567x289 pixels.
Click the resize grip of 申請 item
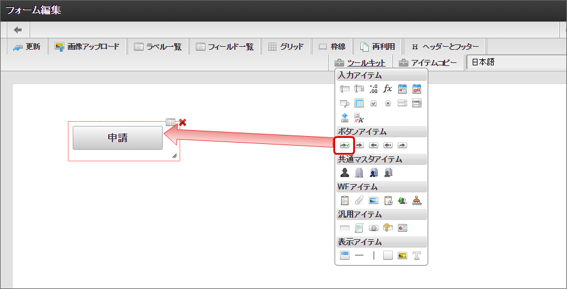pyautogui.click(x=175, y=155)
